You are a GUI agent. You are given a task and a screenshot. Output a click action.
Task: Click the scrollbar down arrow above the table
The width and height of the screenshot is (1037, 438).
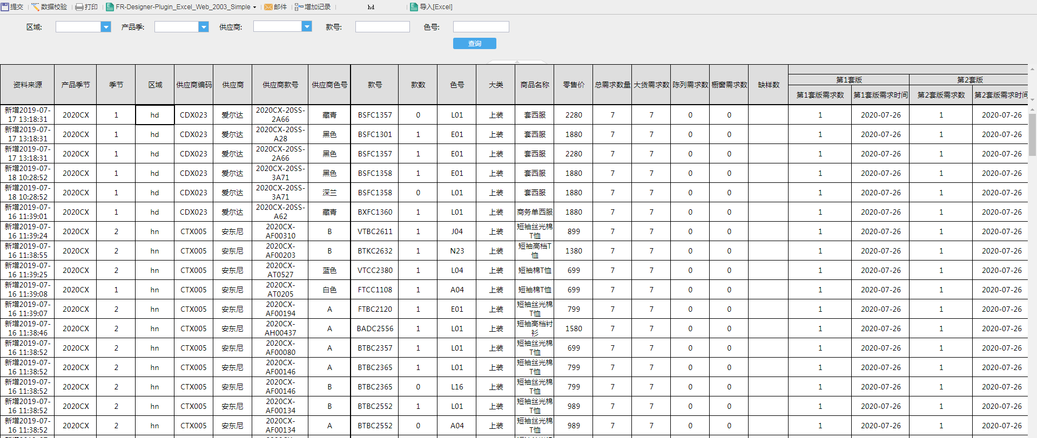coord(1032,100)
